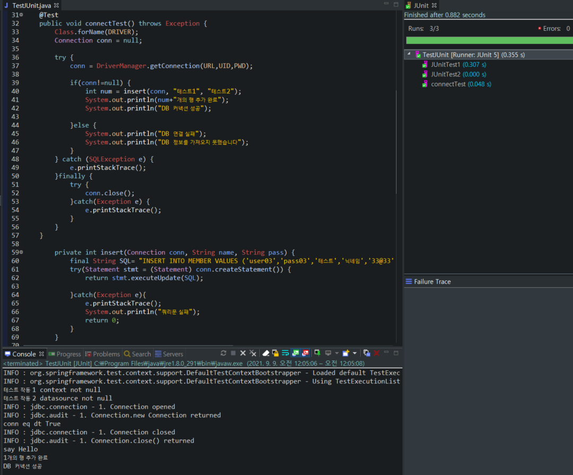Click Remove Launch X icon in console
Viewport: 573px width, 475px height.
[x=243, y=353]
